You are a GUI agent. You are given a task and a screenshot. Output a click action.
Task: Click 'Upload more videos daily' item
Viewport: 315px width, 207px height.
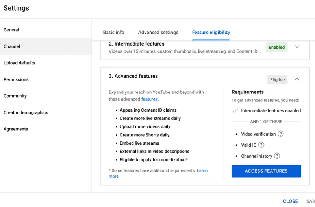145,126
